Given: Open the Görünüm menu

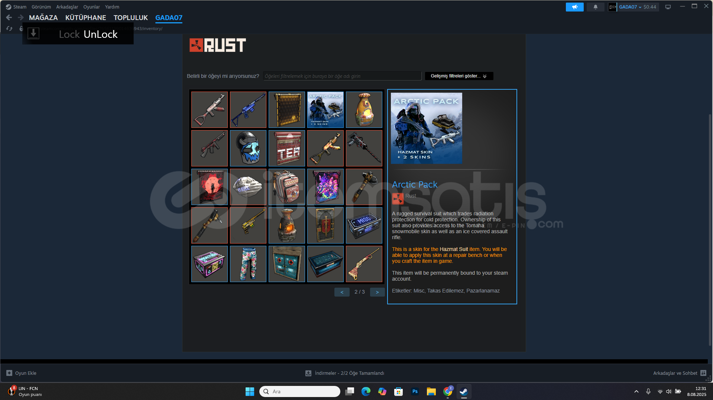Looking at the screenshot, I should pyautogui.click(x=41, y=7).
